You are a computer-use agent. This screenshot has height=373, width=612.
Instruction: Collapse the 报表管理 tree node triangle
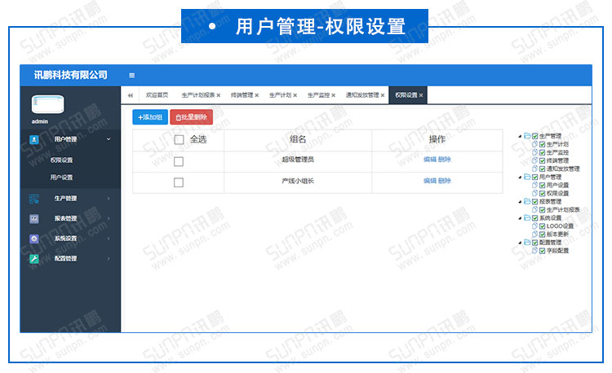click(520, 202)
